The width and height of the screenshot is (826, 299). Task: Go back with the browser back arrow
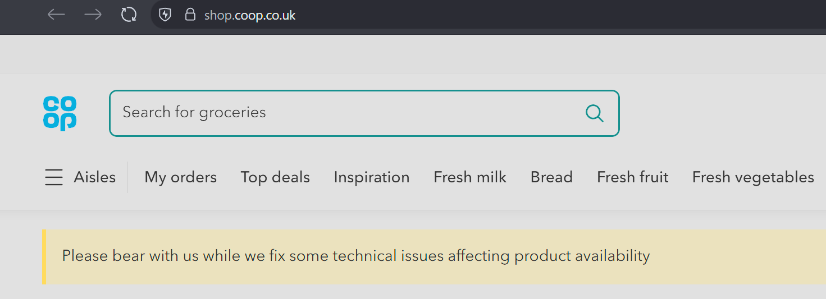pyautogui.click(x=56, y=15)
